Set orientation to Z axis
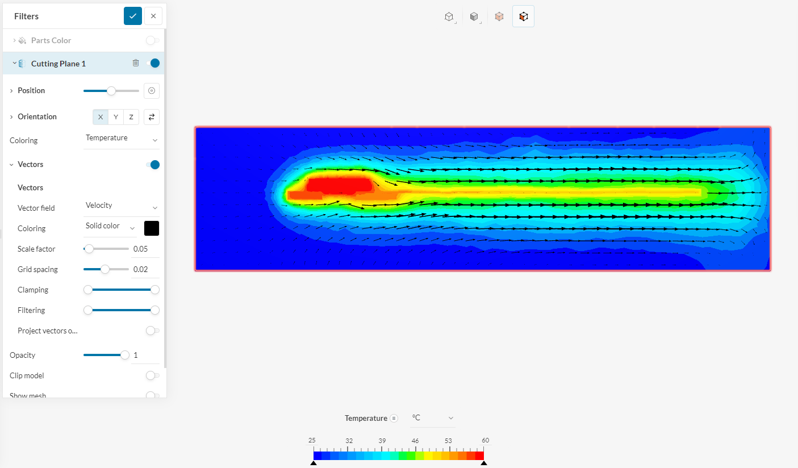Image resolution: width=798 pixels, height=468 pixels. (131, 117)
